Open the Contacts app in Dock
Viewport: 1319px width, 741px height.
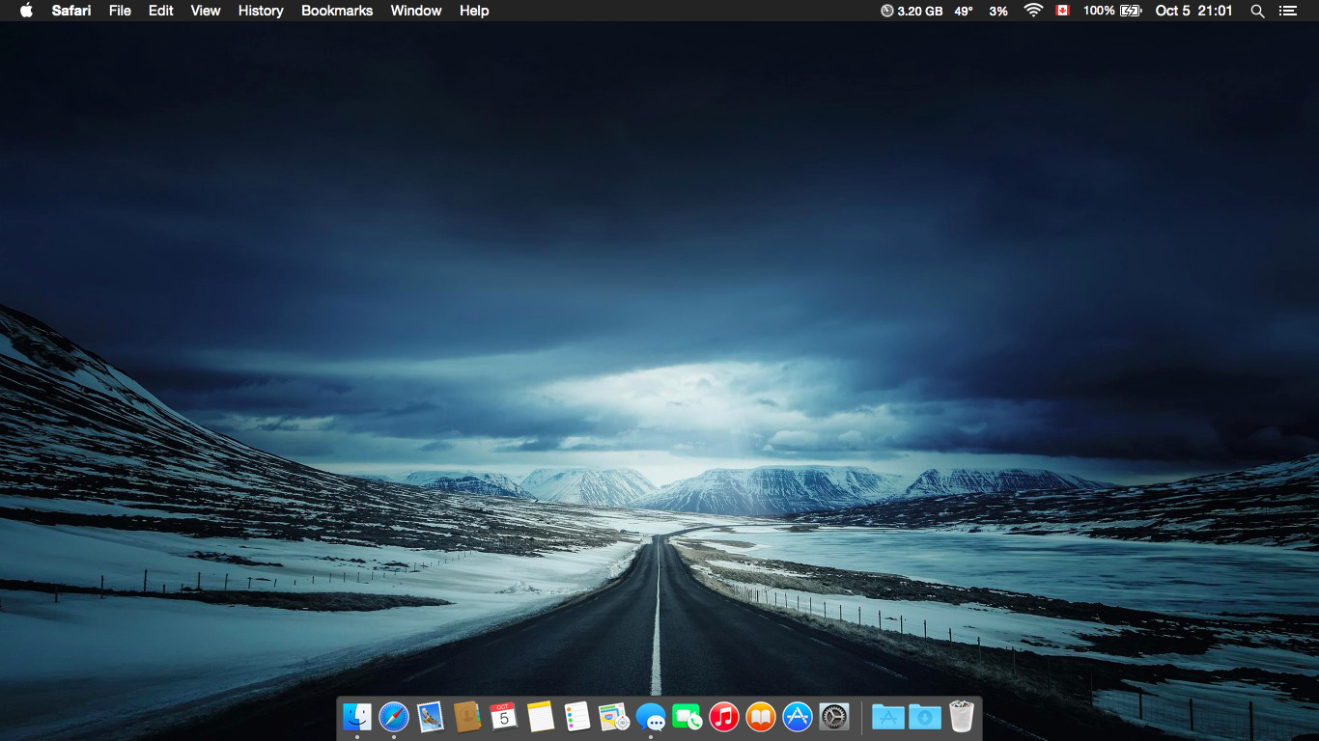(x=467, y=716)
